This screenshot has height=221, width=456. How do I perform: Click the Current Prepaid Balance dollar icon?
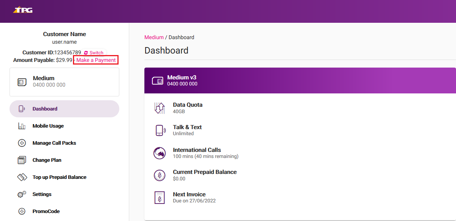coord(159,175)
